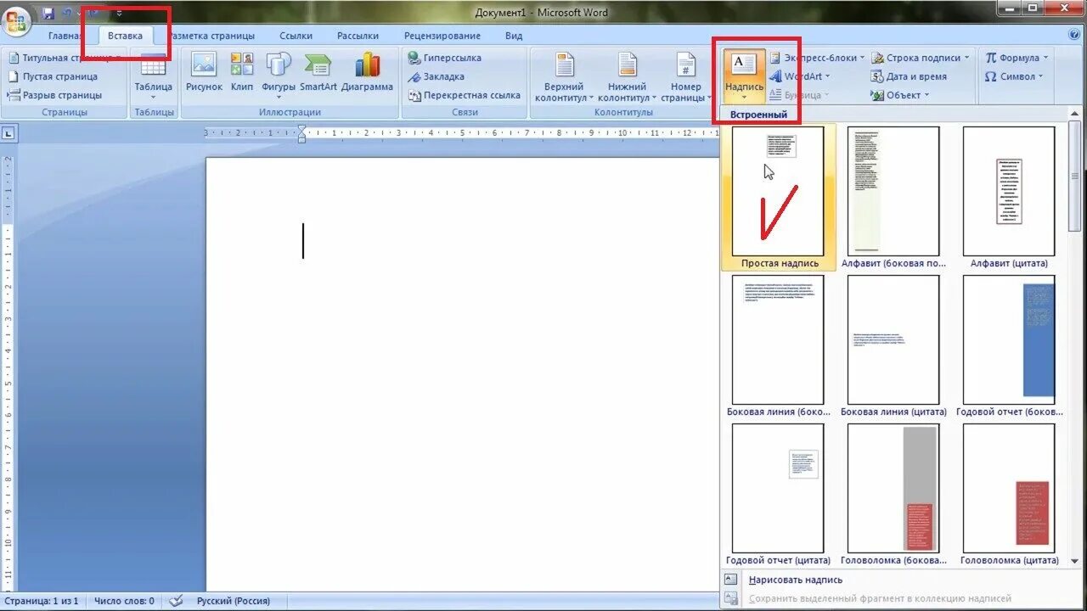This screenshot has height=611, width=1087.
Task: Open WordArt gallery
Action: point(800,76)
